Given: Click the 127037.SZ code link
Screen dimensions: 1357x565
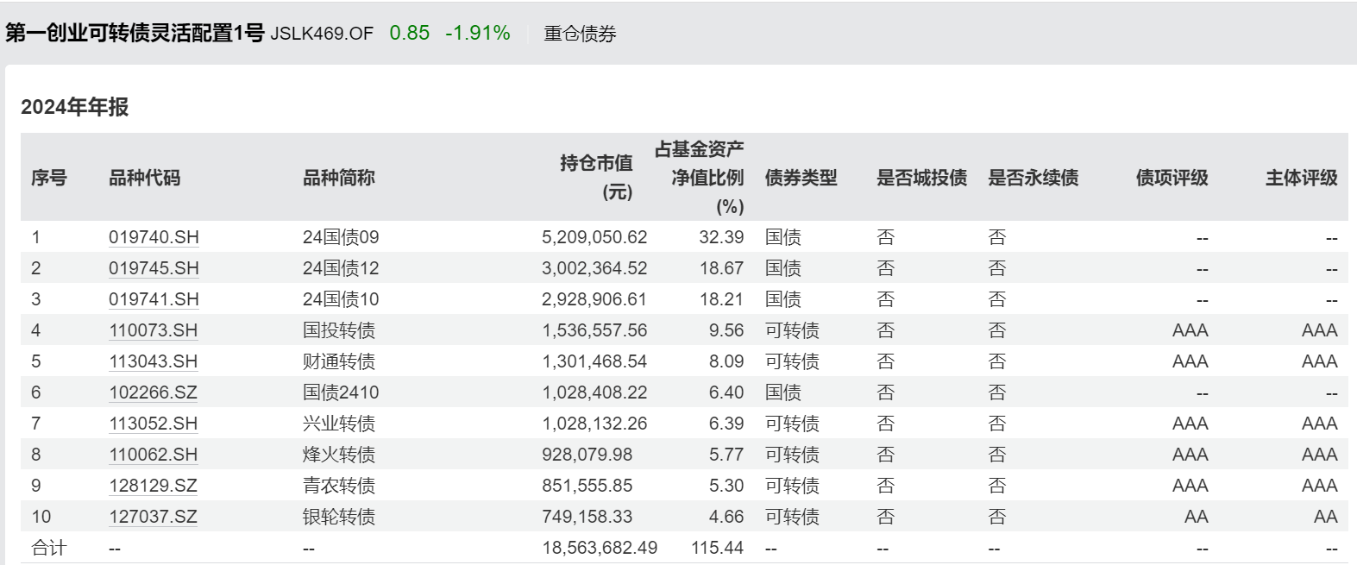Looking at the screenshot, I should tap(153, 517).
